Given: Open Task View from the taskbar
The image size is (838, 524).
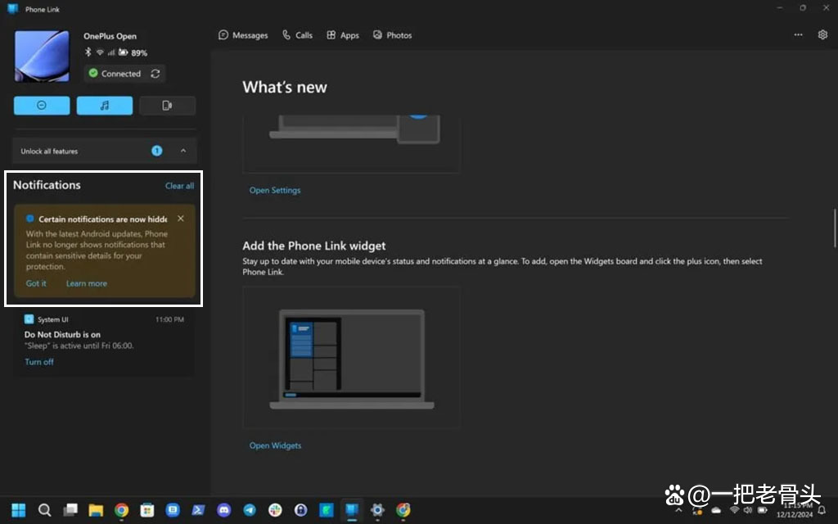Looking at the screenshot, I should pyautogui.click(x=70, y=510).
